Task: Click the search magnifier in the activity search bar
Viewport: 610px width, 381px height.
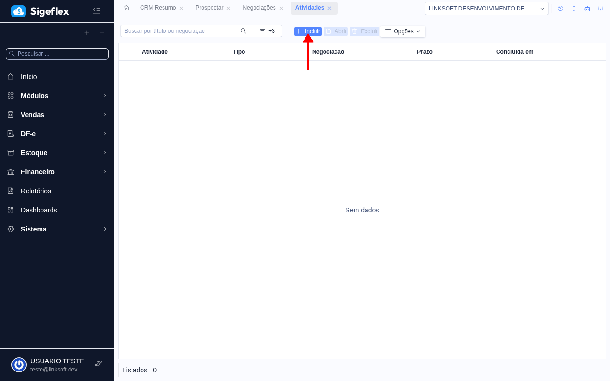Action: click(x=243, y=30)
